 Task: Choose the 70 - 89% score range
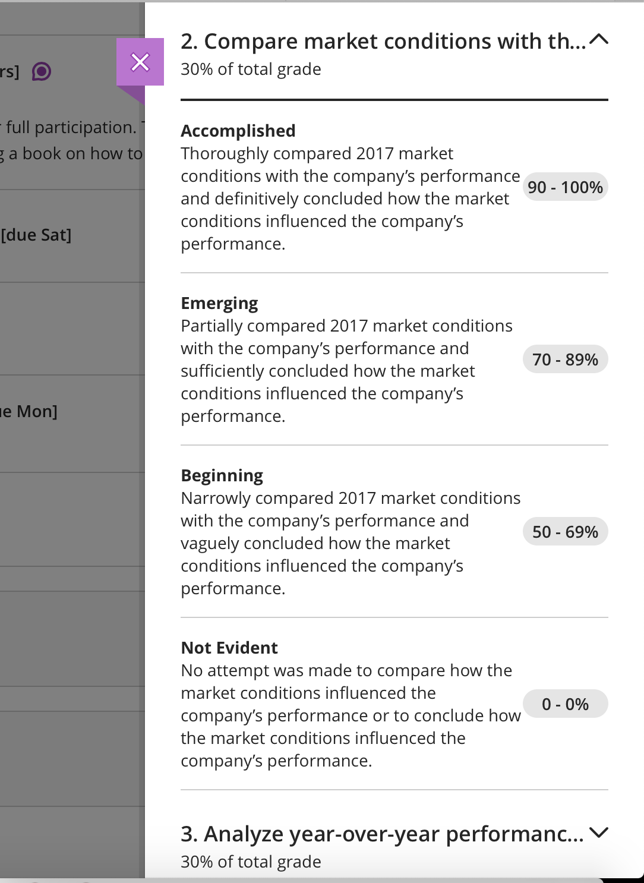pyautogui.click(x=566, y=359)
